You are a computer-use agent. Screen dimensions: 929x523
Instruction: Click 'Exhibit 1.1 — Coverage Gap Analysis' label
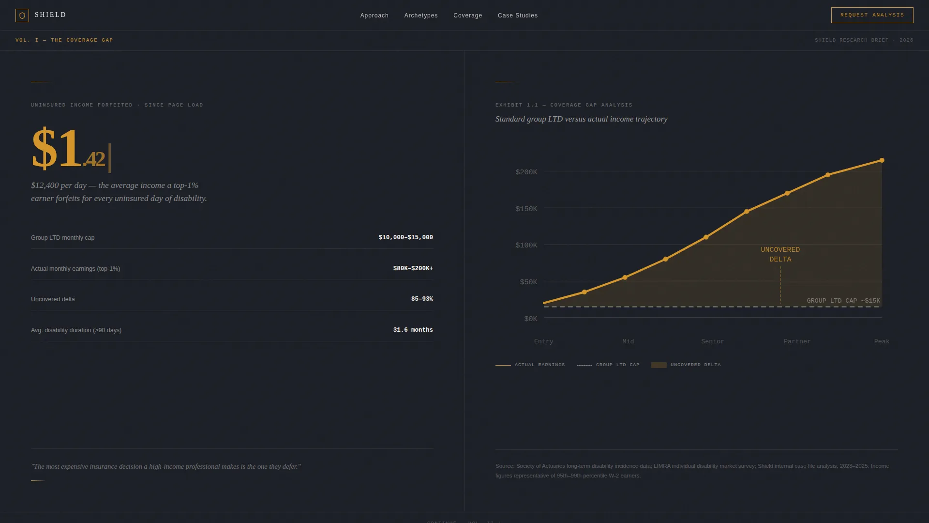click(x=564, y=105)
